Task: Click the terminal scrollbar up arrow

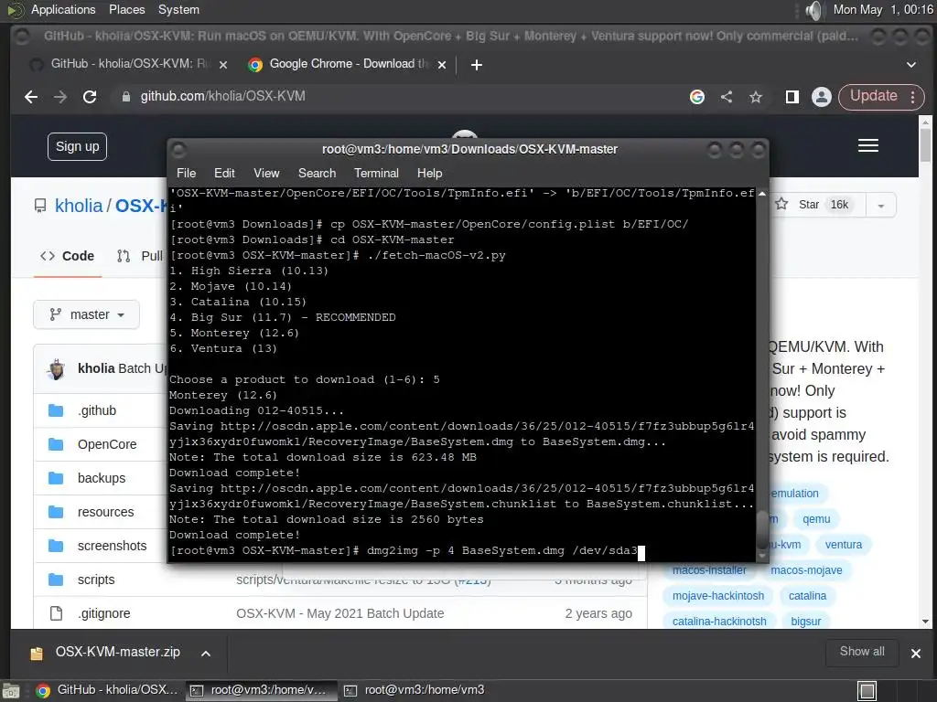Action: coord(762,194)
